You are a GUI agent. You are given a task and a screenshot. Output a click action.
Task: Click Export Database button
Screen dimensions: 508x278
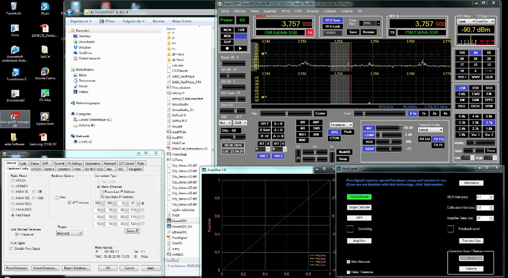coord(76,268)
